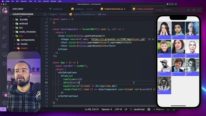Viewport: 206px width, 116px height.
Task: Tap the clown face-paint avatar in simulator
Action: tap(192, 47)
